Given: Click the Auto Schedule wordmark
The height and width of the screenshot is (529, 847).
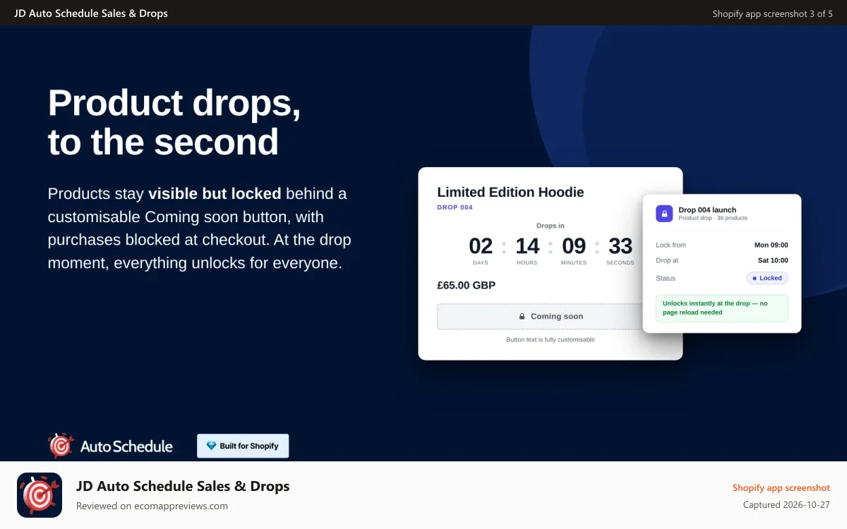Looking at the screenshot, I should (126, 446).
